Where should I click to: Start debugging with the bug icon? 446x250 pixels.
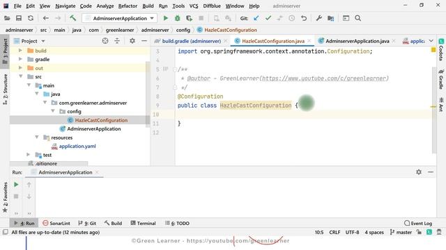click(x=177, y=18)
